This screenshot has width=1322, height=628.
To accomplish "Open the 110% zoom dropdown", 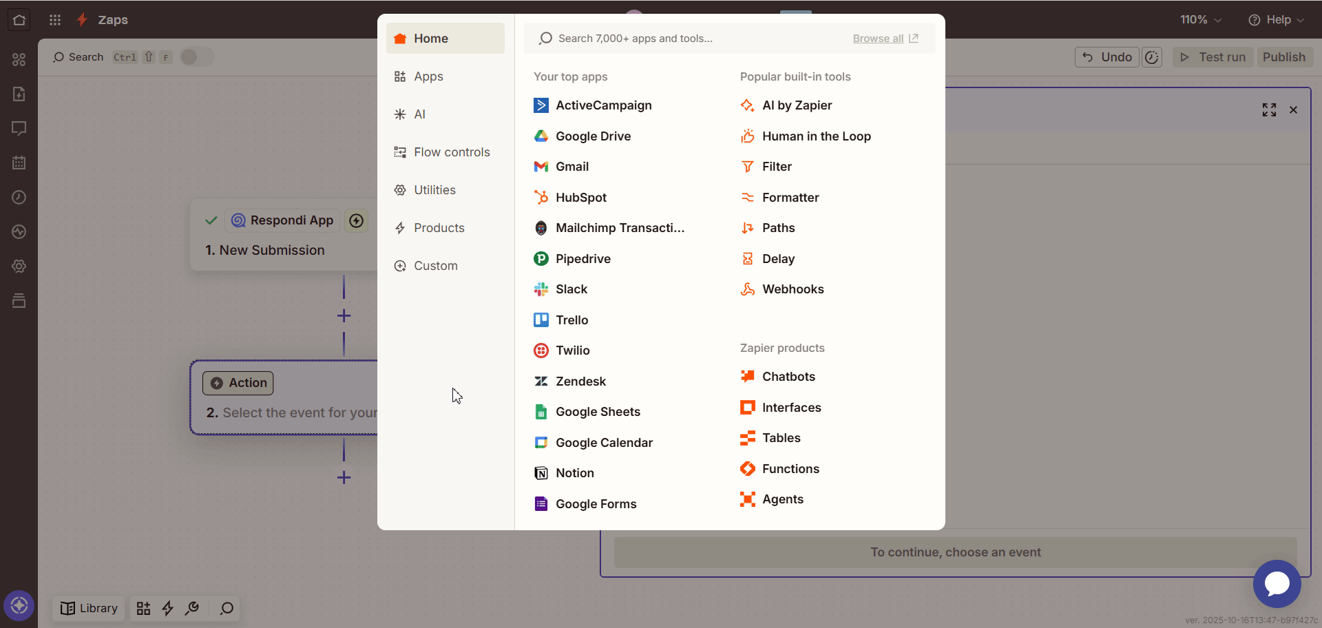I will pos(1201,20).
